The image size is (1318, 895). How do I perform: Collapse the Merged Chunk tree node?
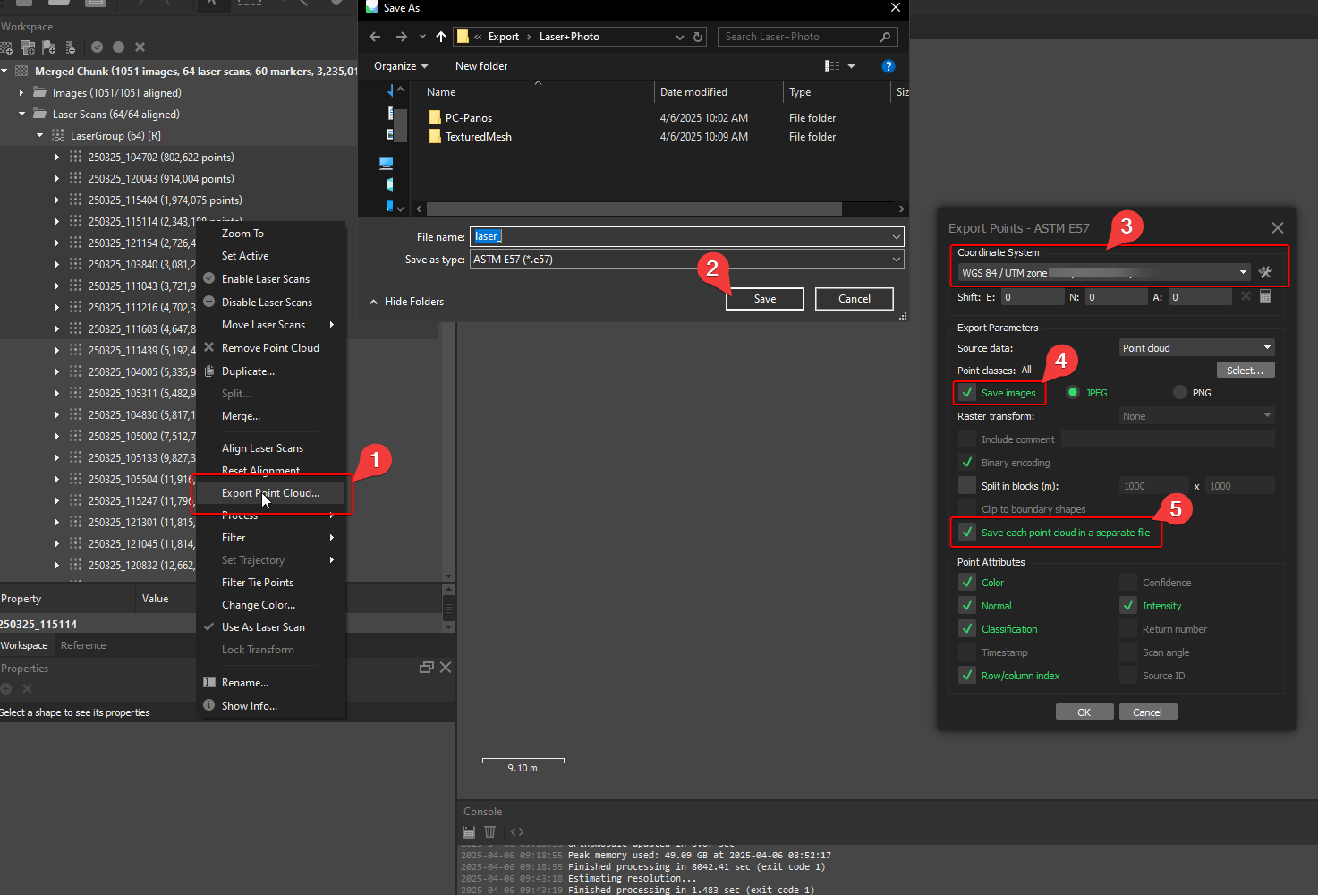pyautogui.click(x=4, y=71)
